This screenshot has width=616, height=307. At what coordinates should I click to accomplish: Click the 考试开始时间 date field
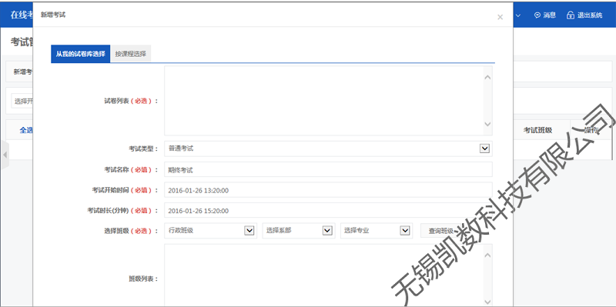[328, 190]
